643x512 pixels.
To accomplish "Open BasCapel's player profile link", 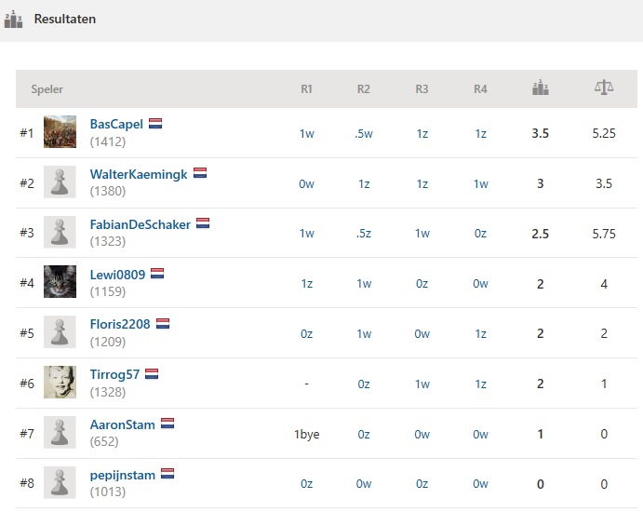I will tap(116, 124).
